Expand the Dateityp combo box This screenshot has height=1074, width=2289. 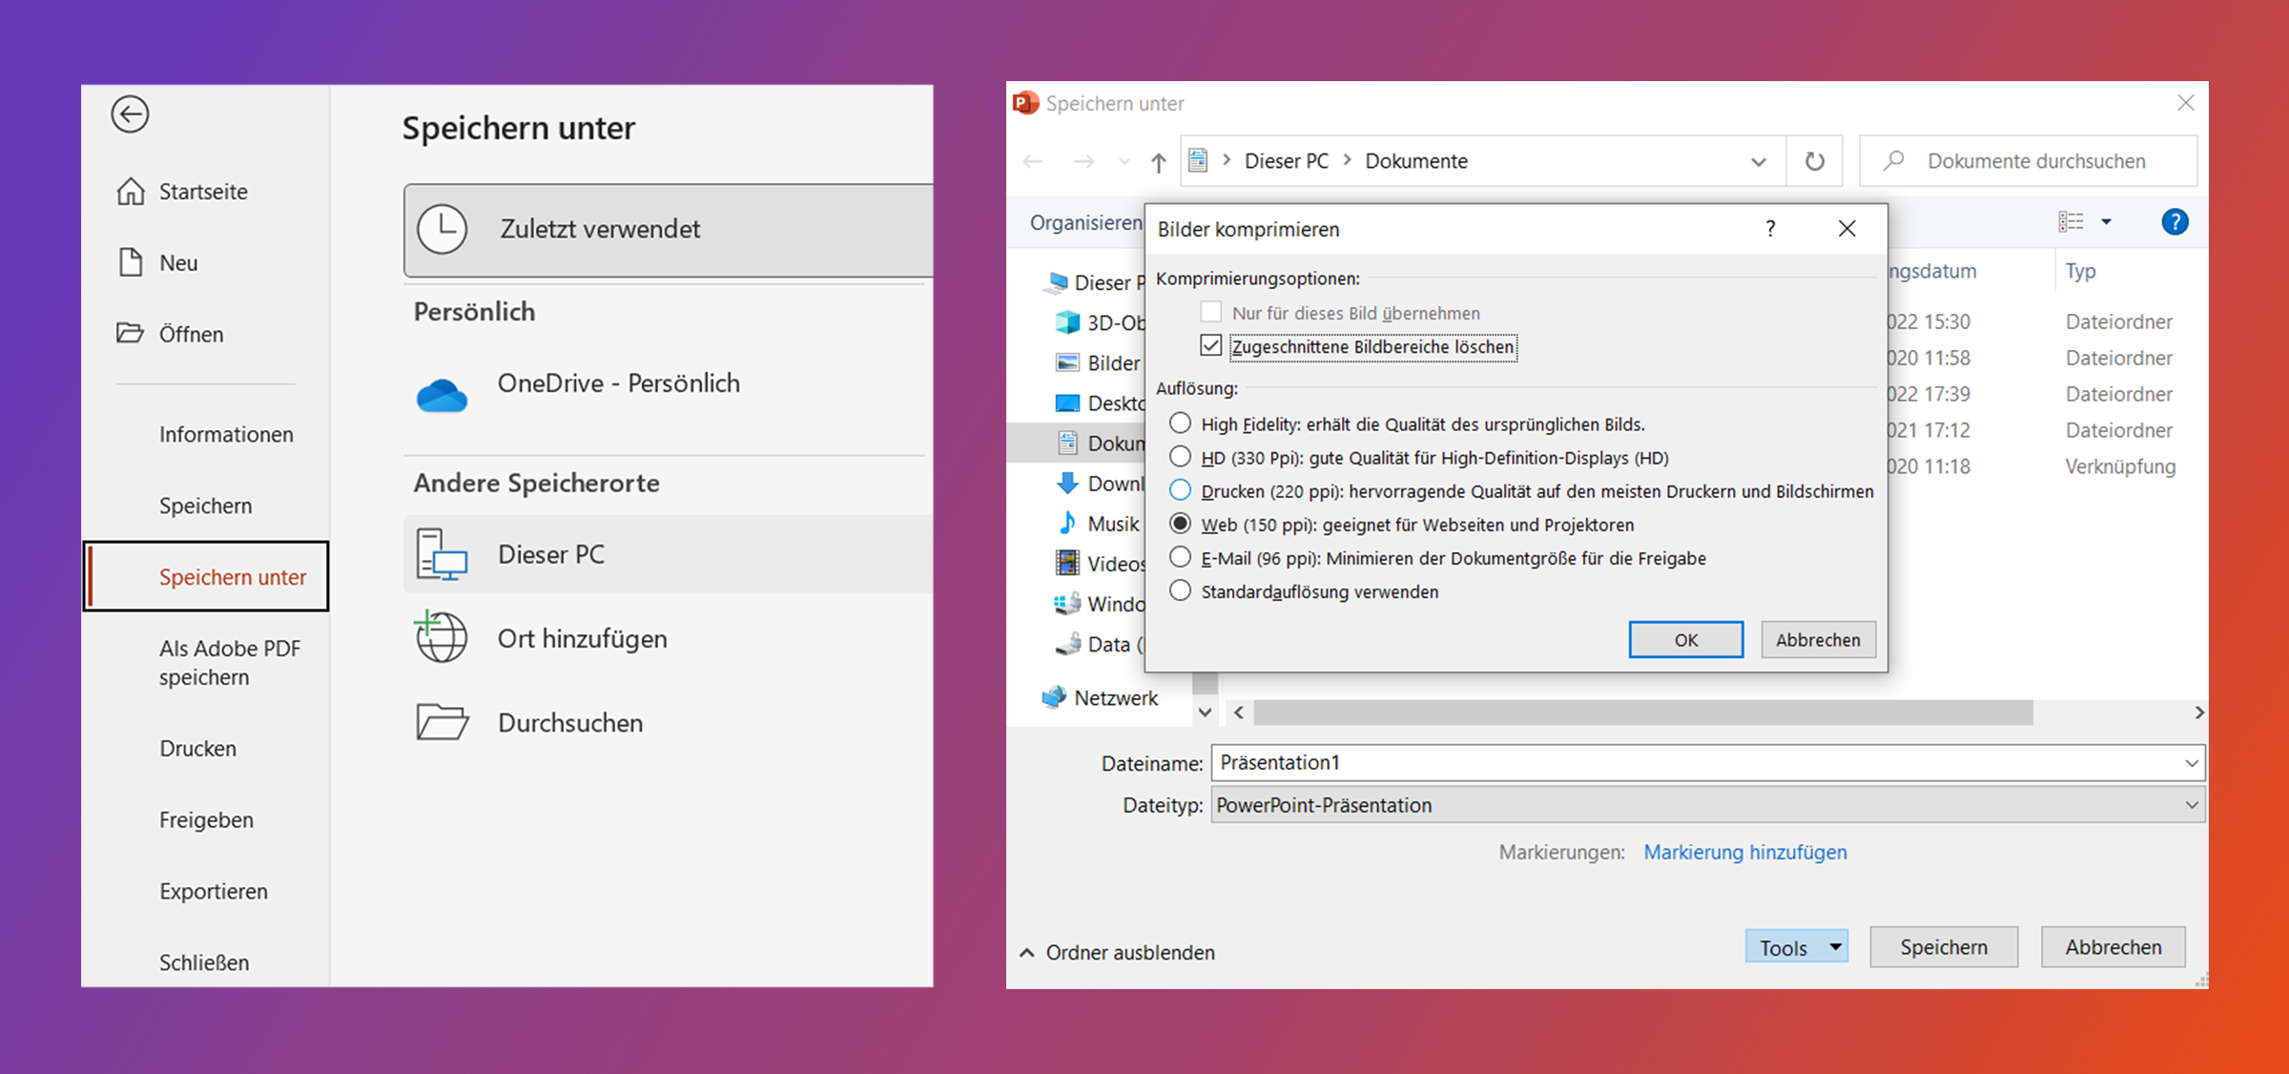[2191, 805]
